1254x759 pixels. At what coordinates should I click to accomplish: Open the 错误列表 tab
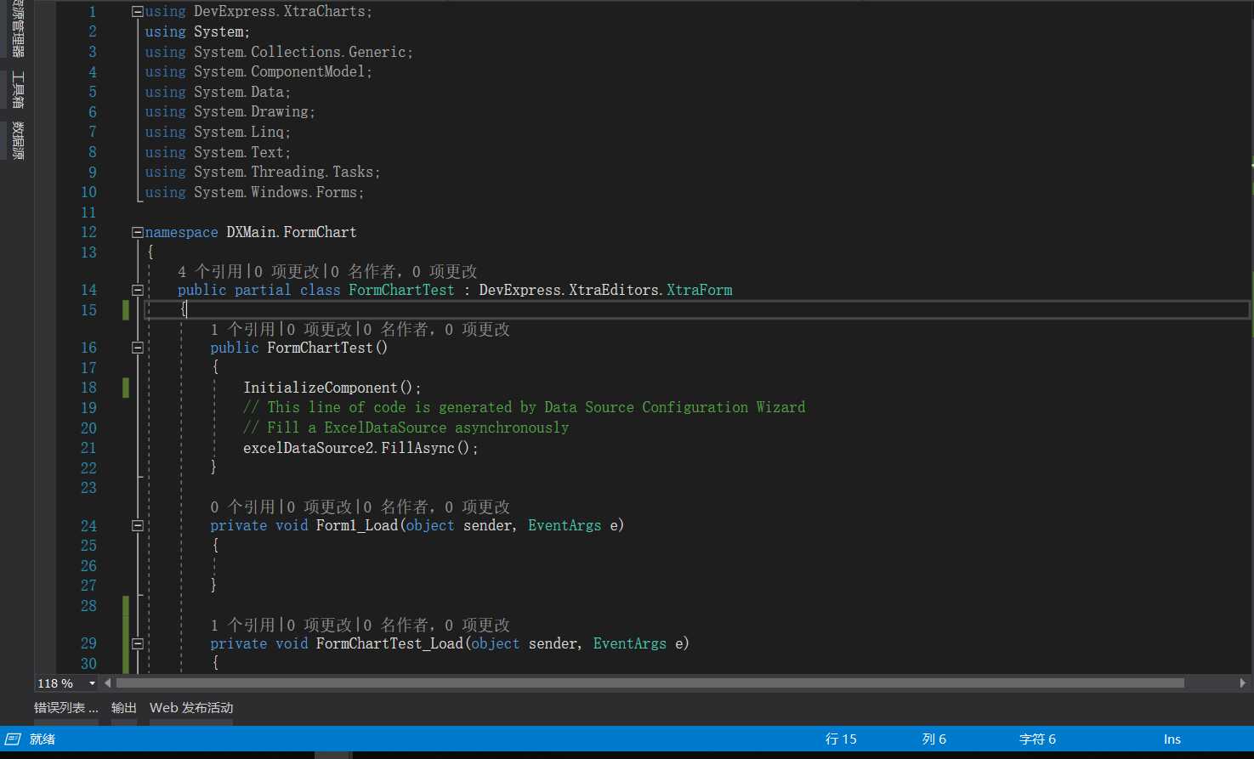click(x=66, y=708)
